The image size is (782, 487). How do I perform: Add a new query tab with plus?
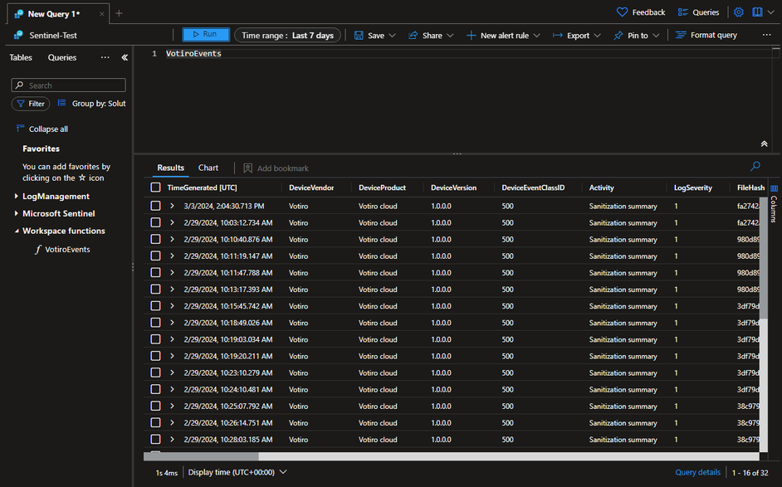click(119, 13)
